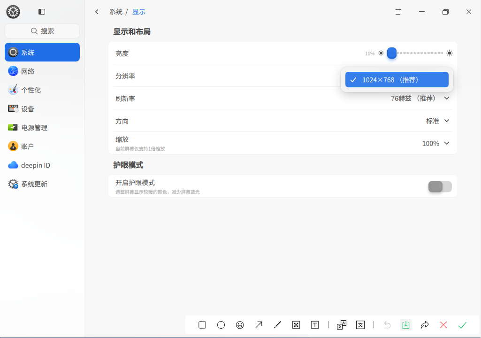Screen dimensions: 481x338
Task: Open the hamburger main menu
Action: 398,12
